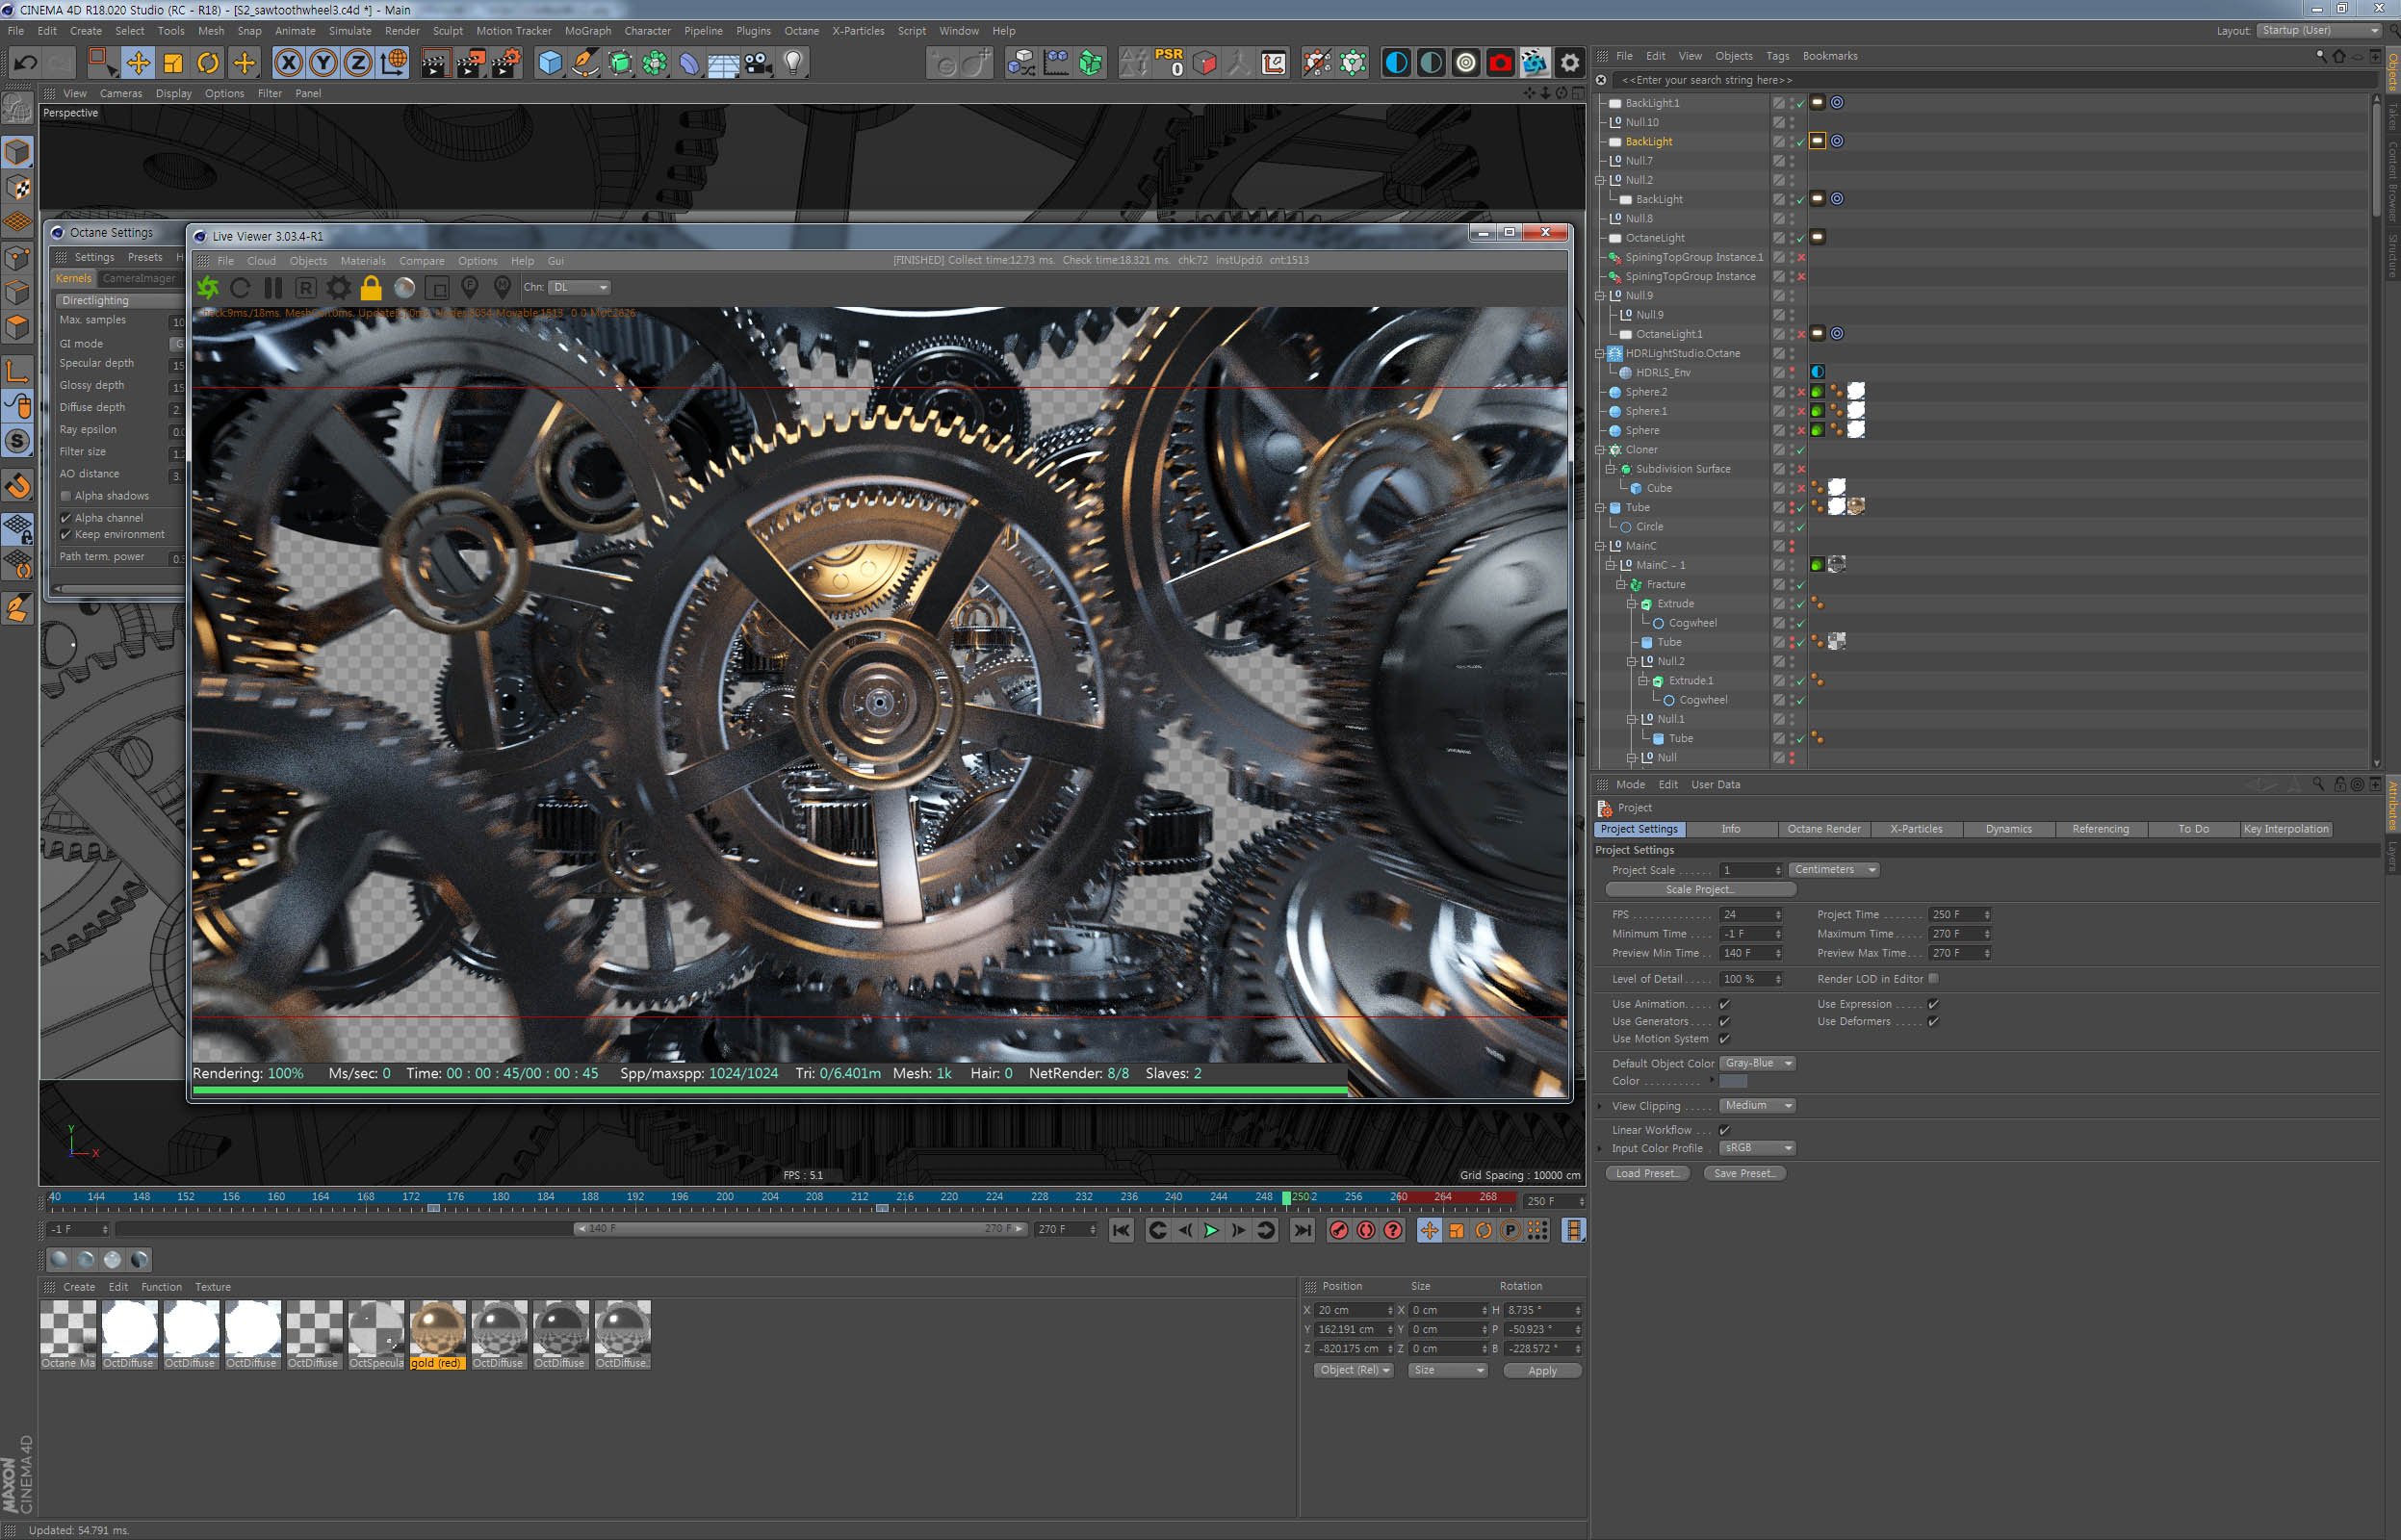This screenshot has width=2401, height=1540.
Task: Switch to the Dynamics tab in Attributes
Action: click(2008, 829)
